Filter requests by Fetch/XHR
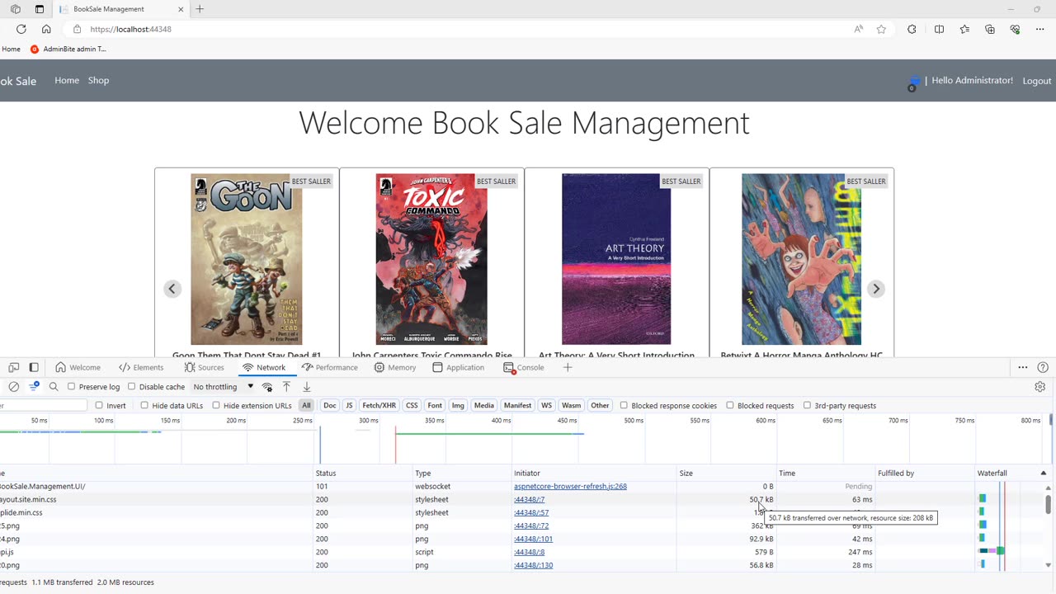The height and width of the screenshot is (594, 1056). click(379, 406)
